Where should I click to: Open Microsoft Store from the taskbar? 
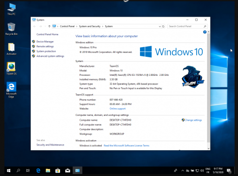[58, 171]
